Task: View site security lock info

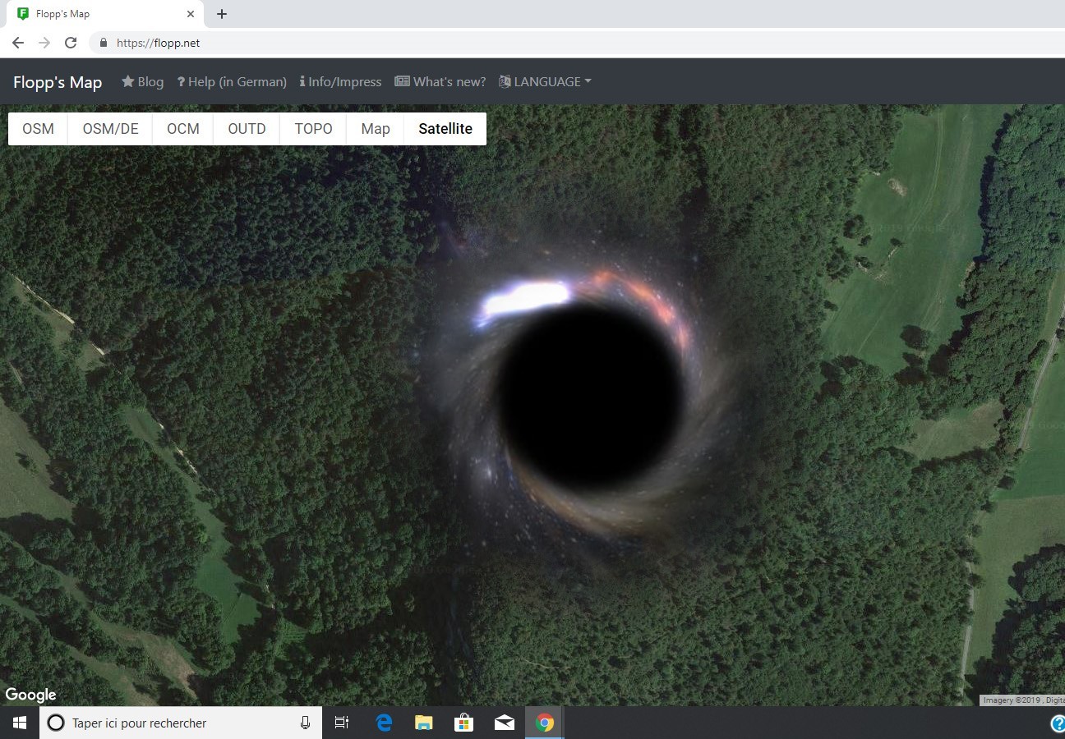Action: pos(104,43)
